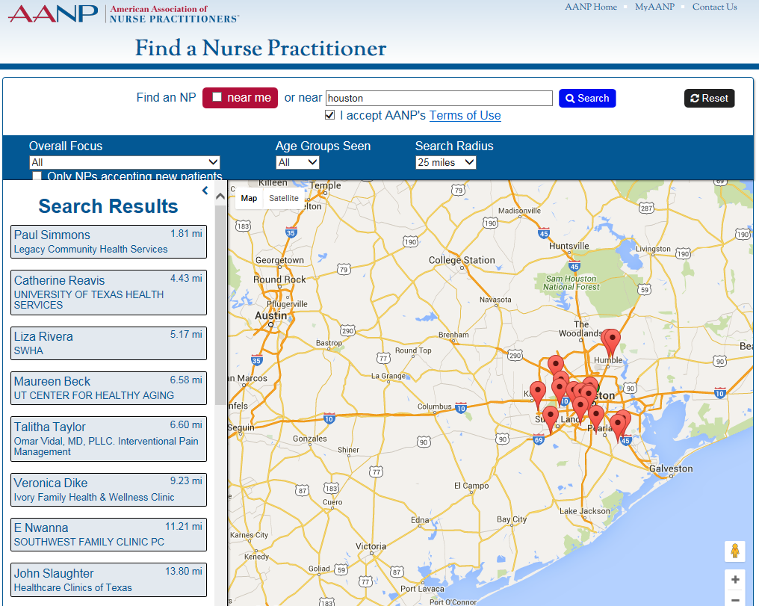759x606 pixels.
Task: Click the Austin label on the map
Action: point(271,315)
